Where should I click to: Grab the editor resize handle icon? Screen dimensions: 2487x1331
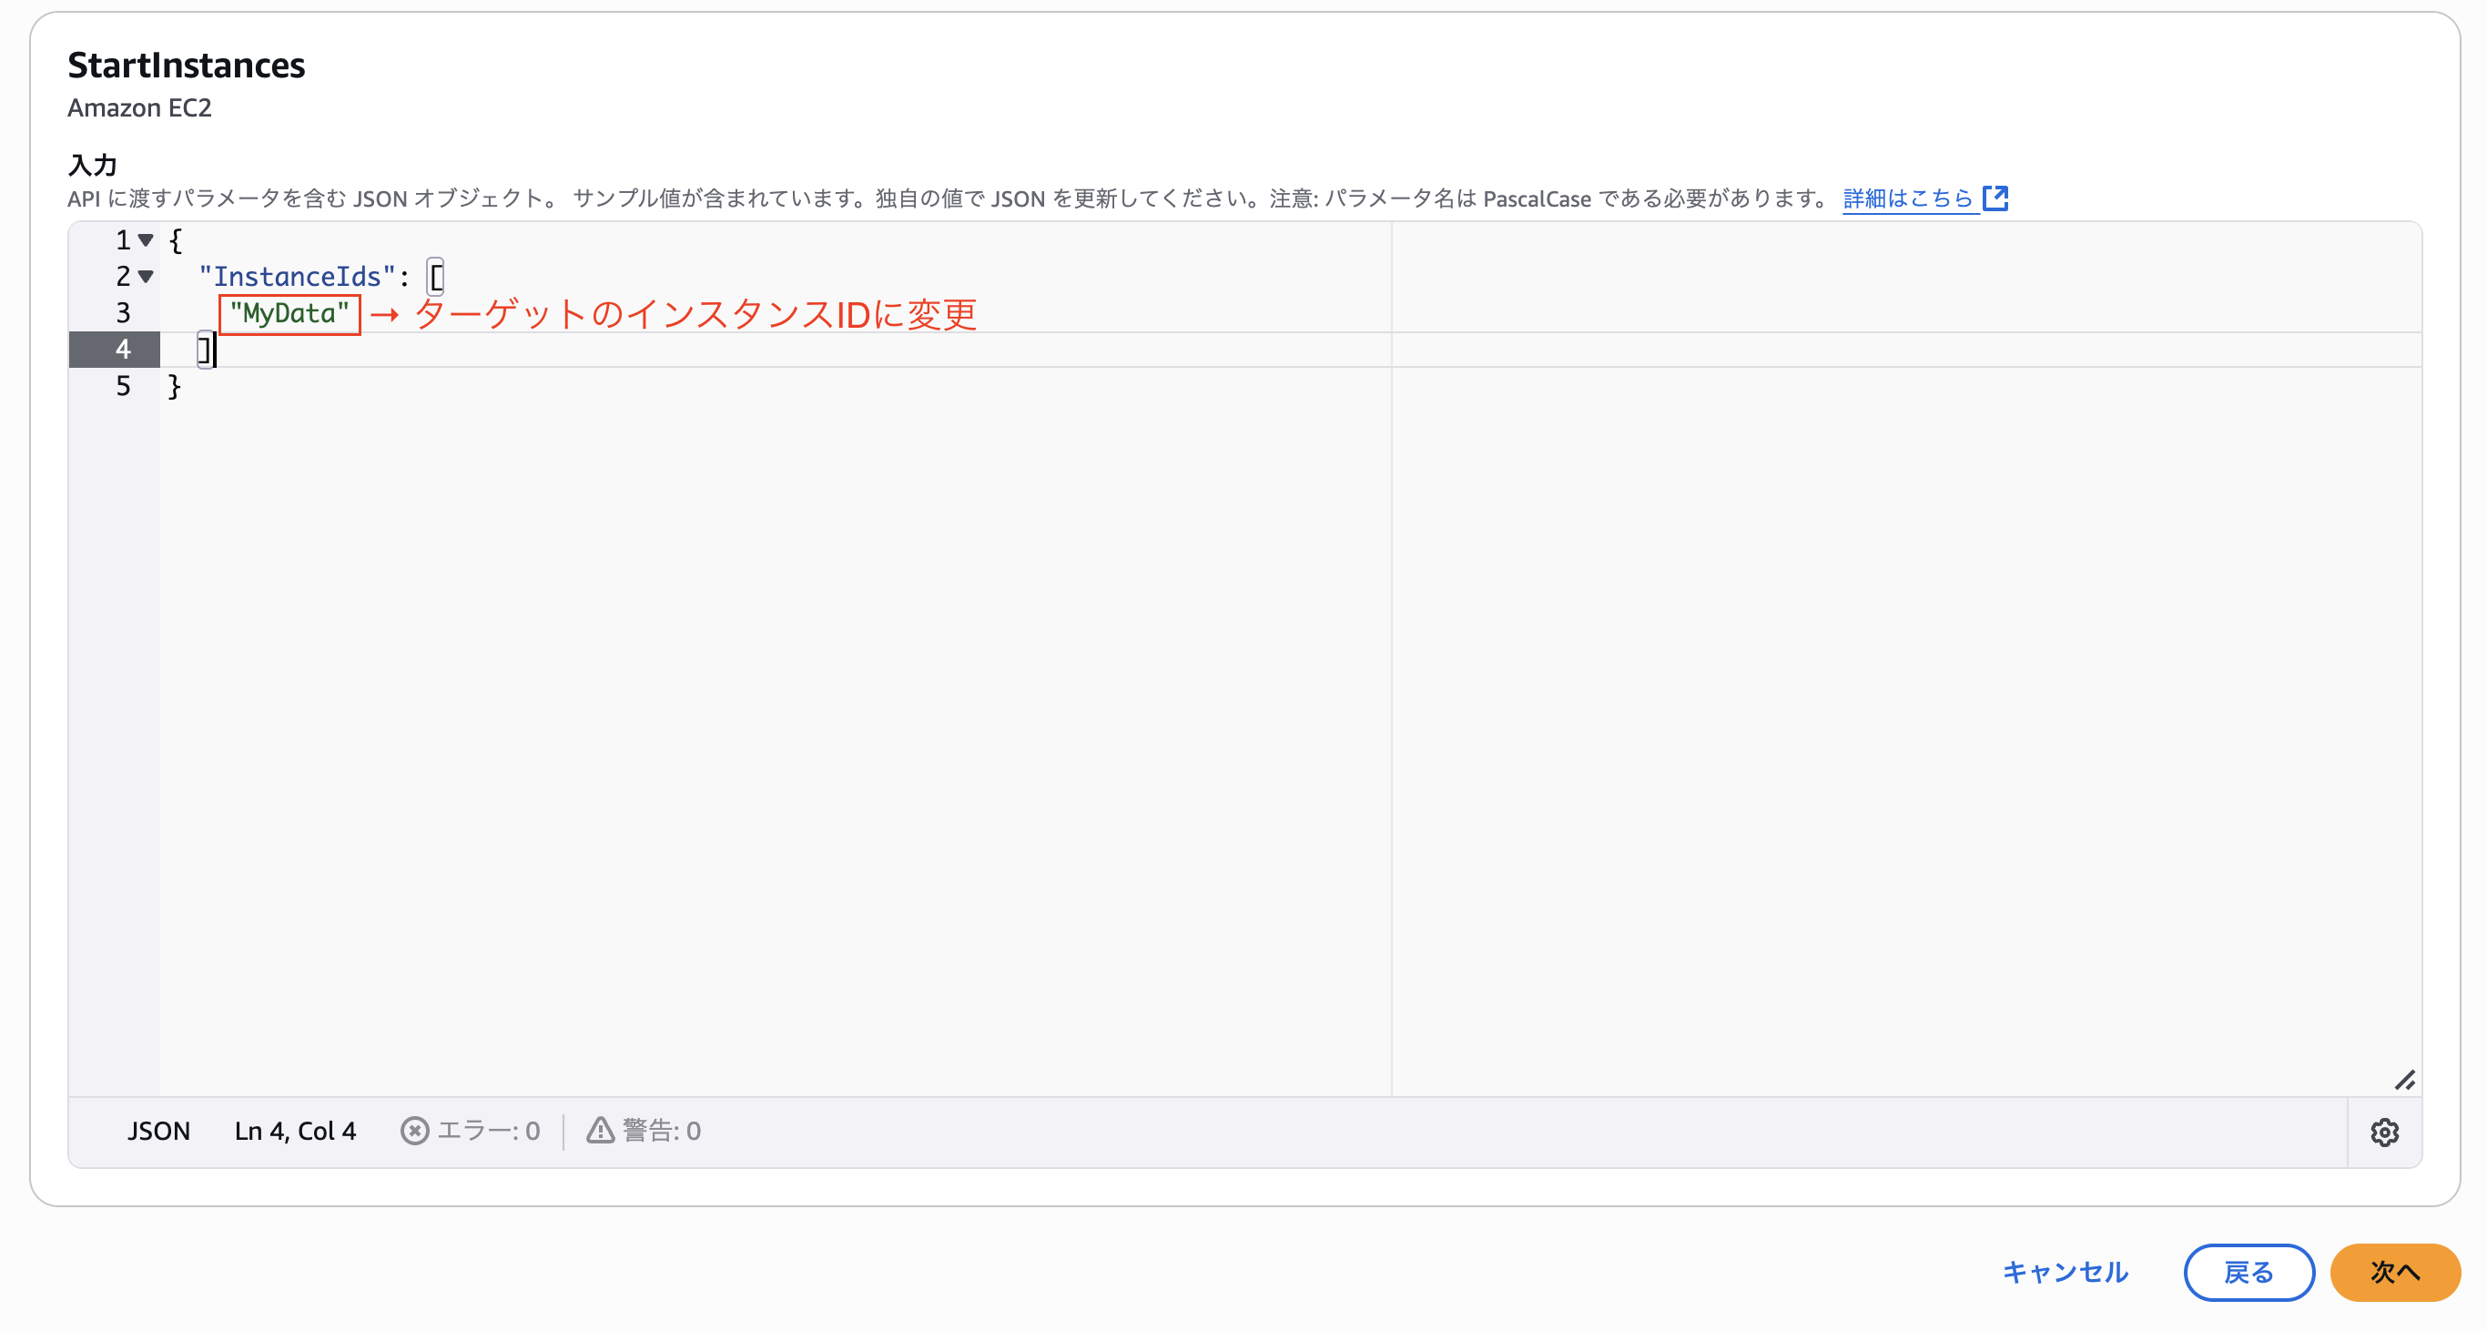[2404, 1079]
